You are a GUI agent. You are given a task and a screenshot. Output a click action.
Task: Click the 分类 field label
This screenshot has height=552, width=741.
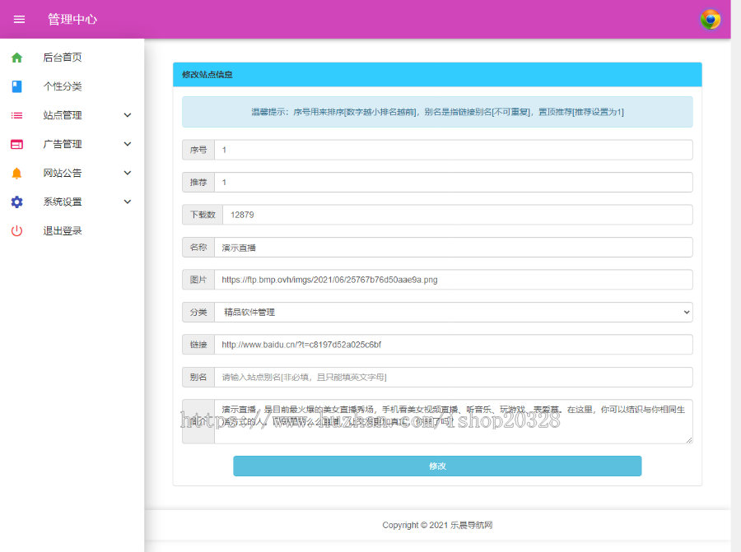pos(198,312)
